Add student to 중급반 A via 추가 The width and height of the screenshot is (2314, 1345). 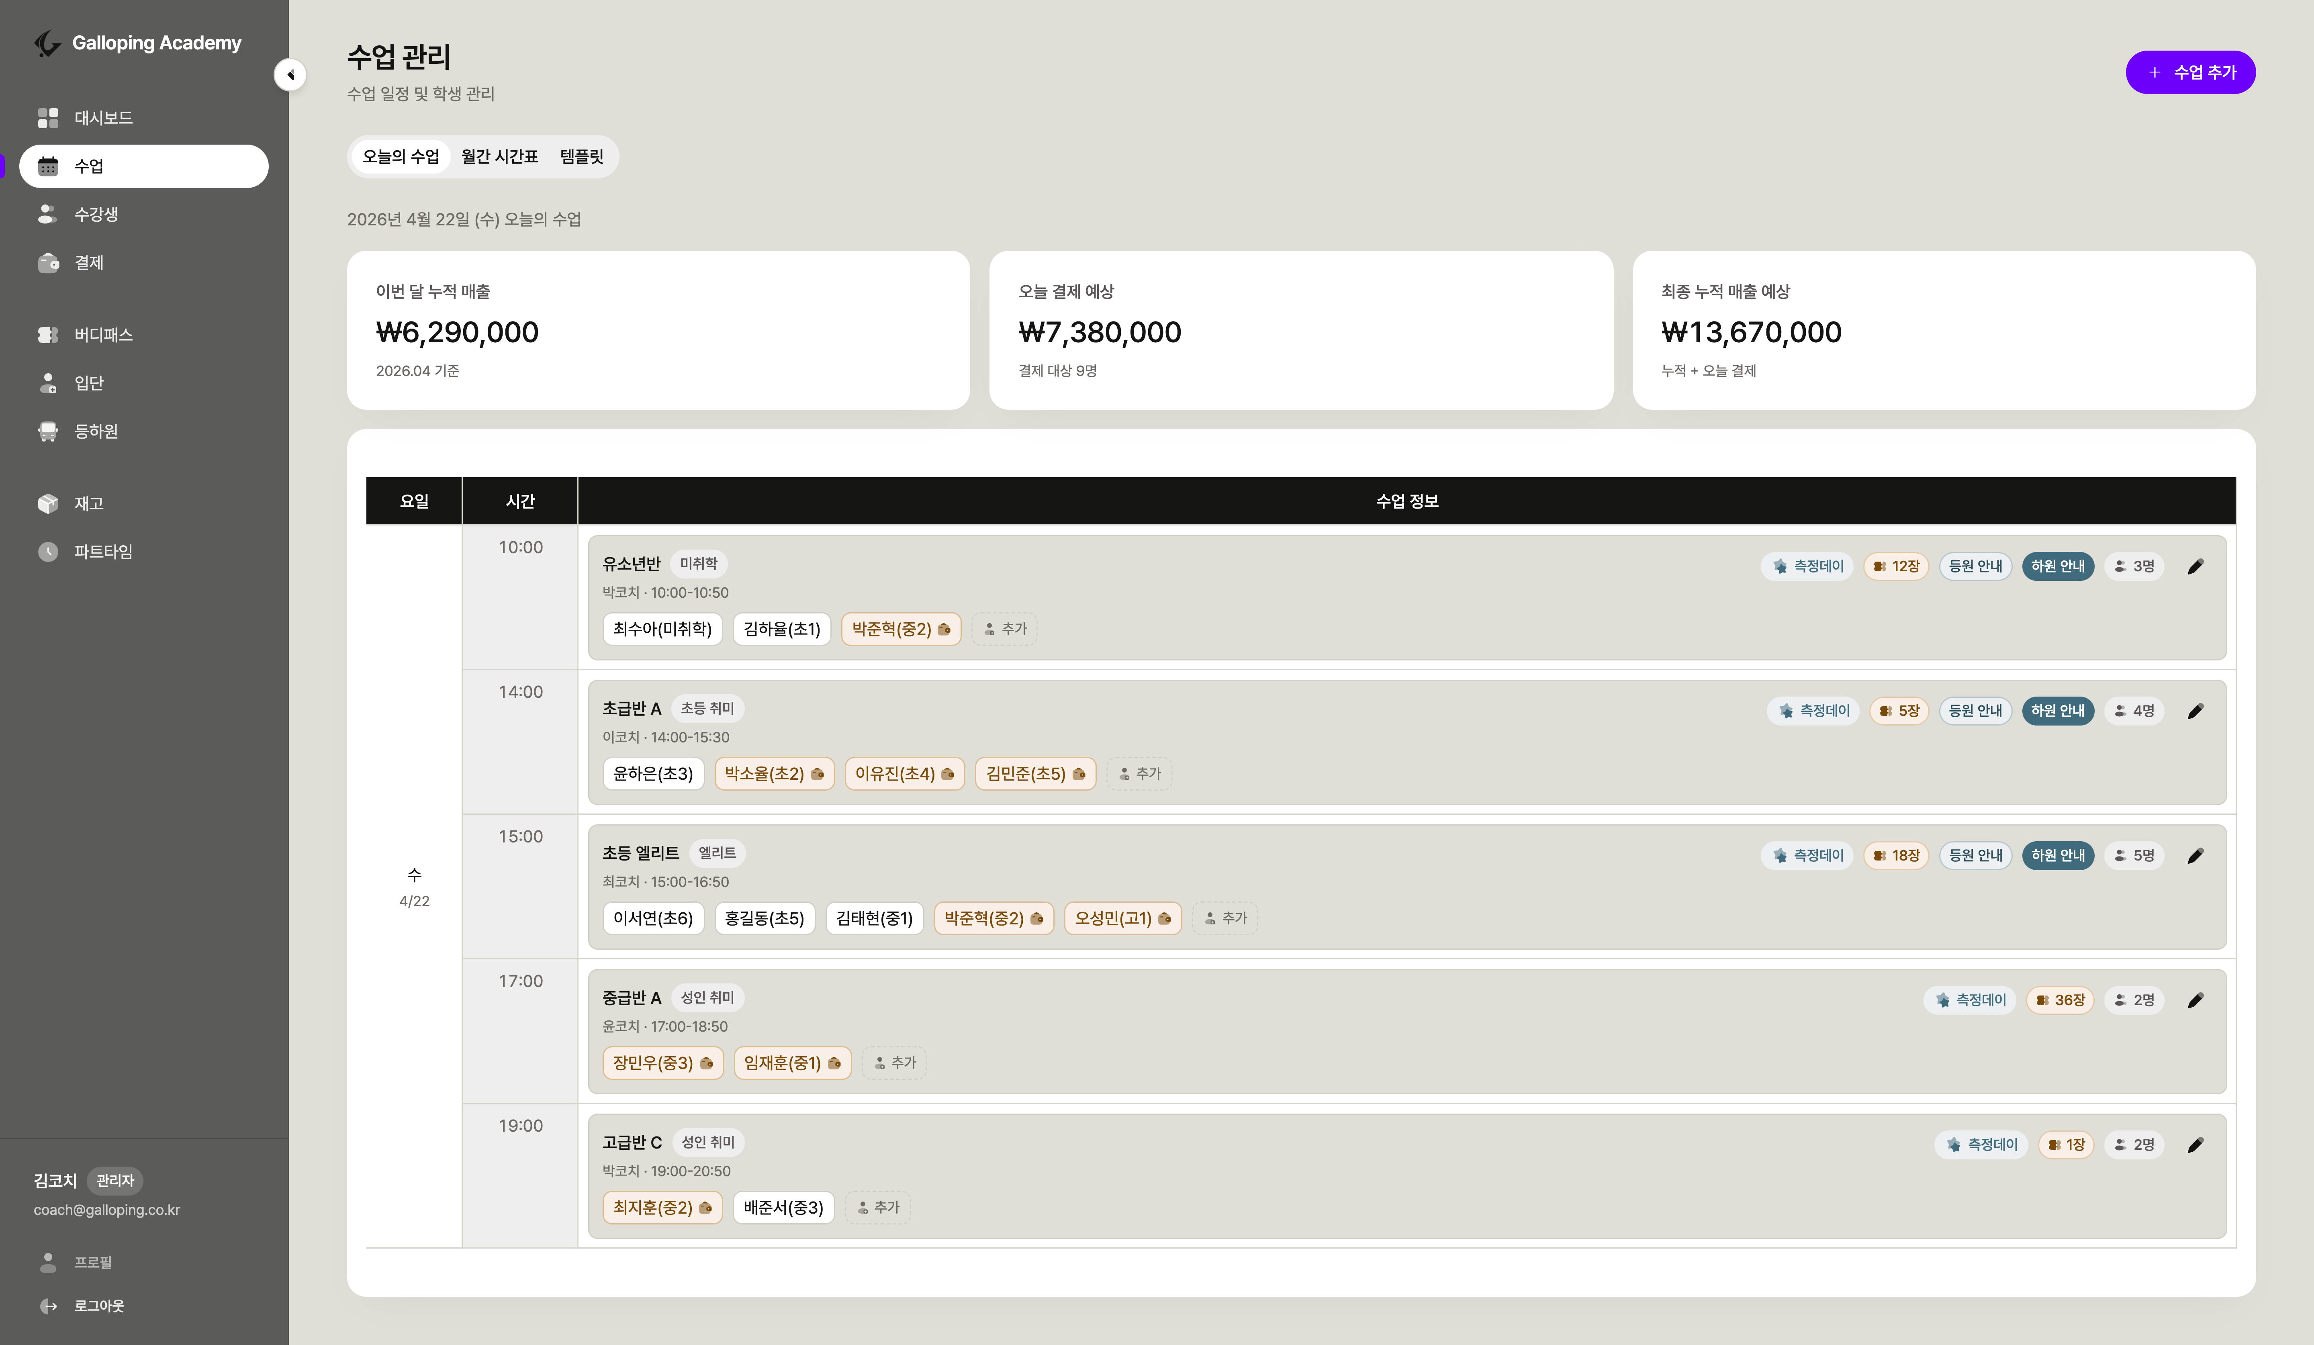pos(894,1063)
